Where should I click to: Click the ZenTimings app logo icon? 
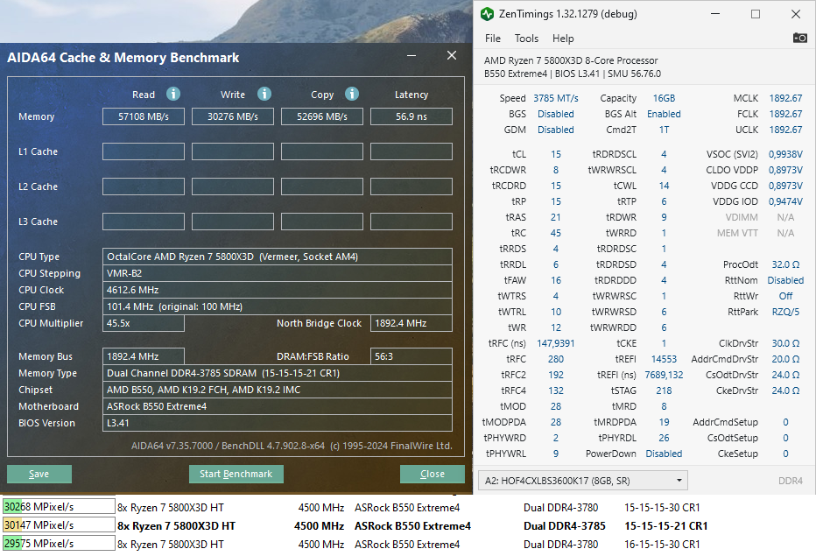point(487,14)
